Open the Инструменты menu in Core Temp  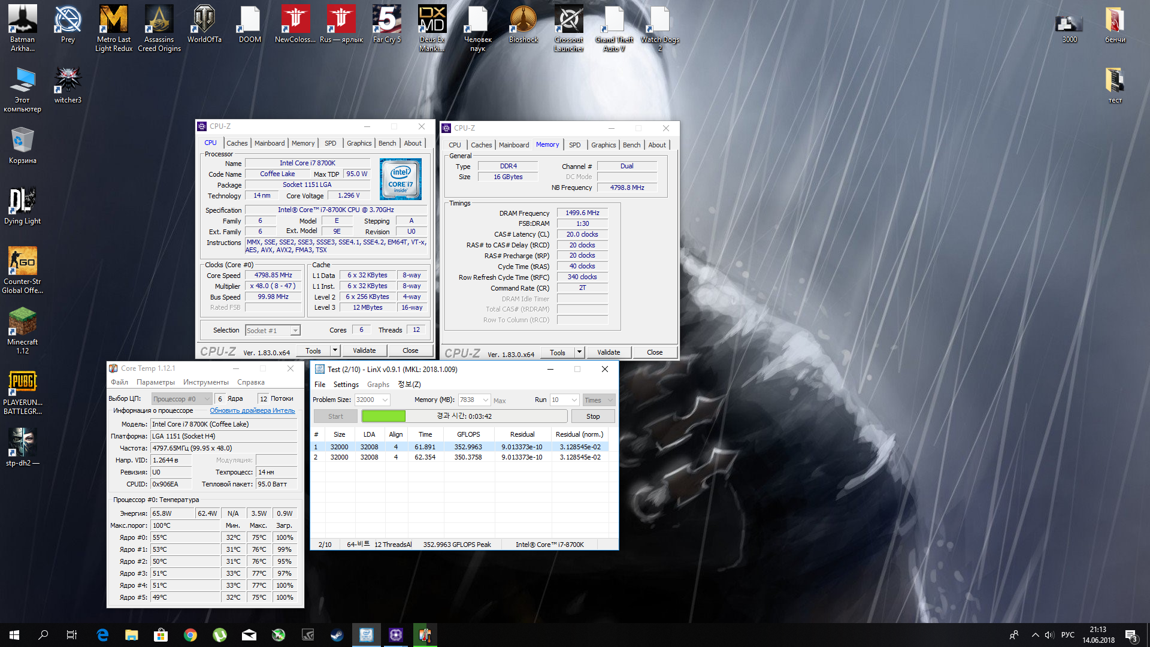click(205, 382)
